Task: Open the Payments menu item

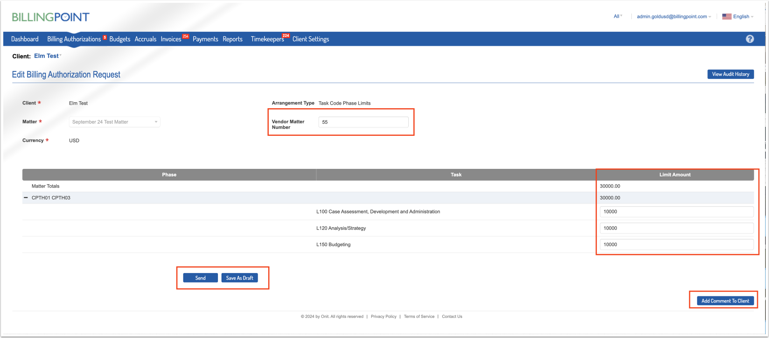Action: (x=205, y=39)
